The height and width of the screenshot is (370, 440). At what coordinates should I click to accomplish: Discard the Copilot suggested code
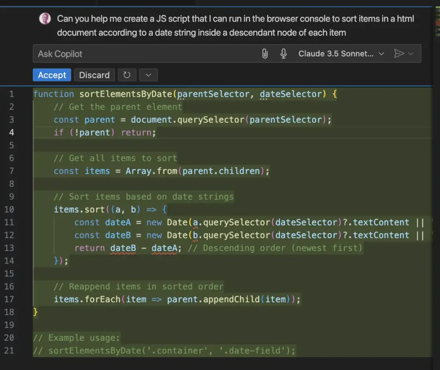coord(94,75)
